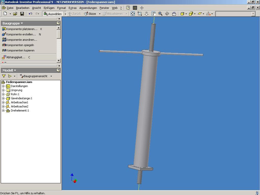Image resolution: width=260 pixels, height=195 pixels.
Task: Activate the Rotate view tool
Action: [x=167, y=14]
